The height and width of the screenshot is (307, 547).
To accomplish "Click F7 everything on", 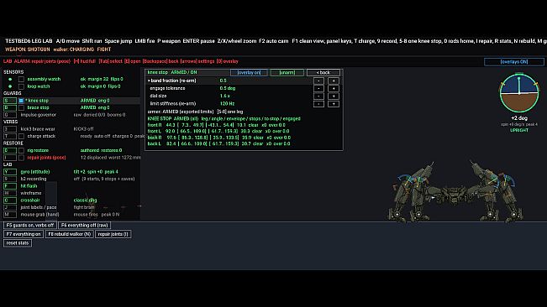I will pos(24,234).
